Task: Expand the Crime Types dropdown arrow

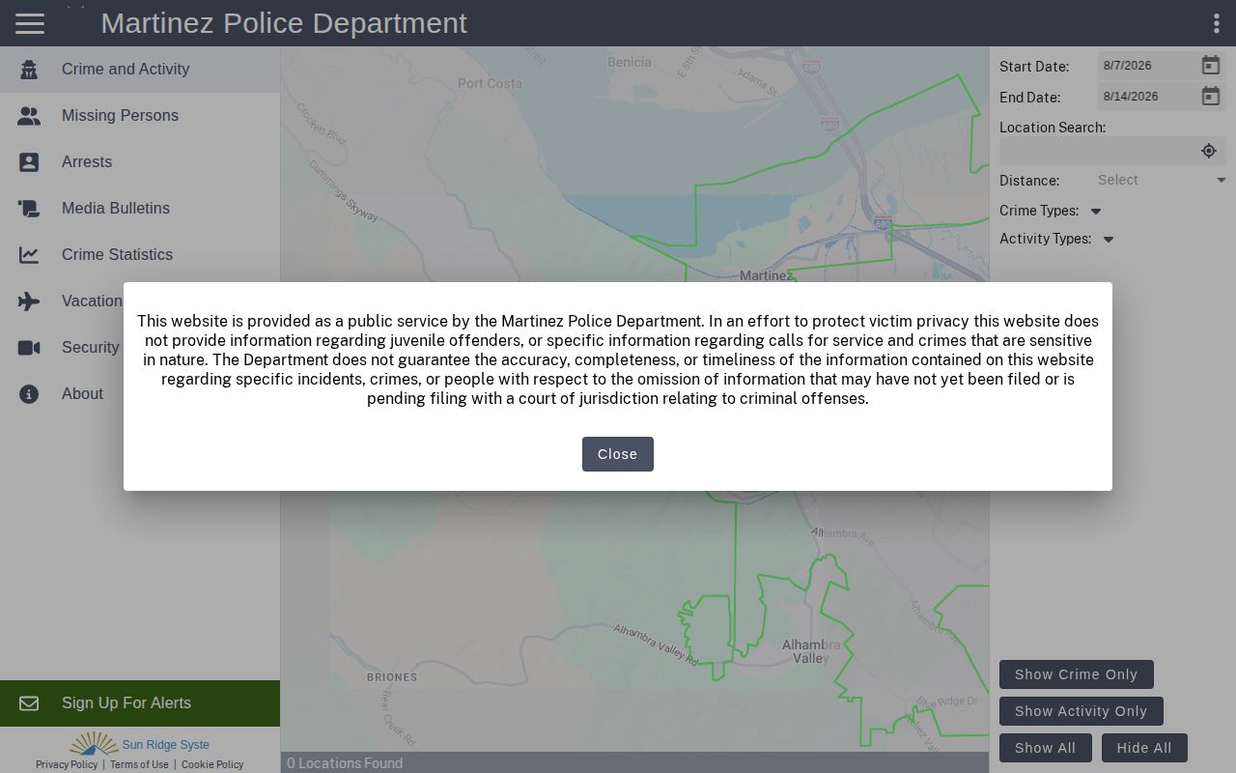Action: [1096, 212]
